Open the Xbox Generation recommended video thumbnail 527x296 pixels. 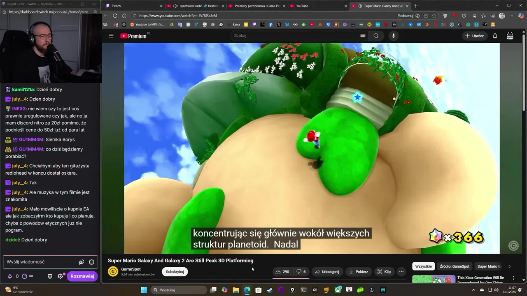point(434,279)
